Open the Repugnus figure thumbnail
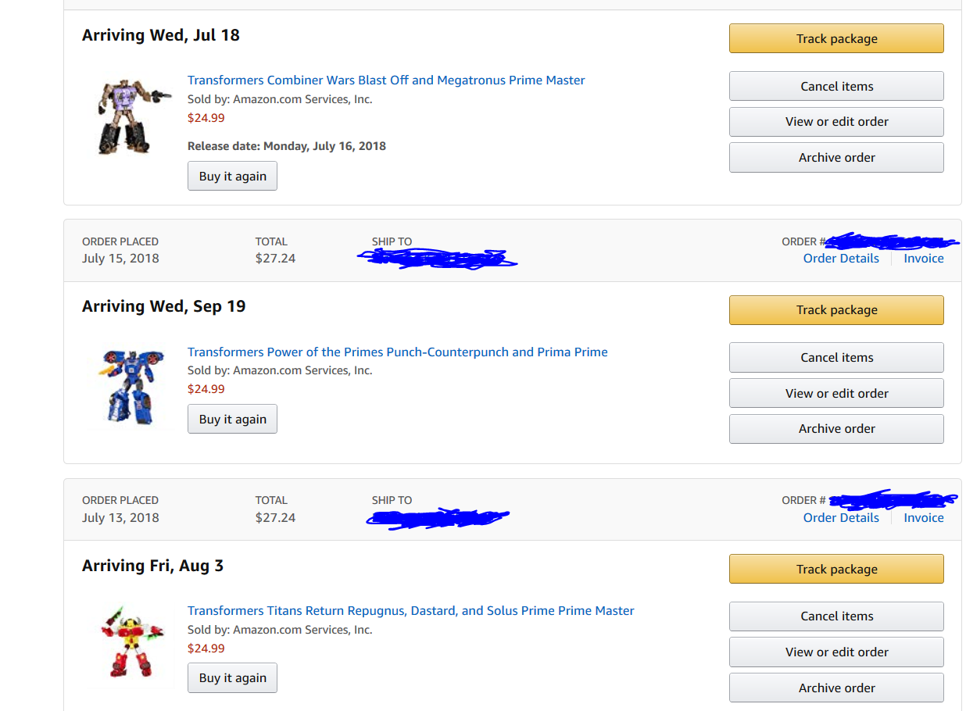The image size is (966, 711). pos(130,643)
